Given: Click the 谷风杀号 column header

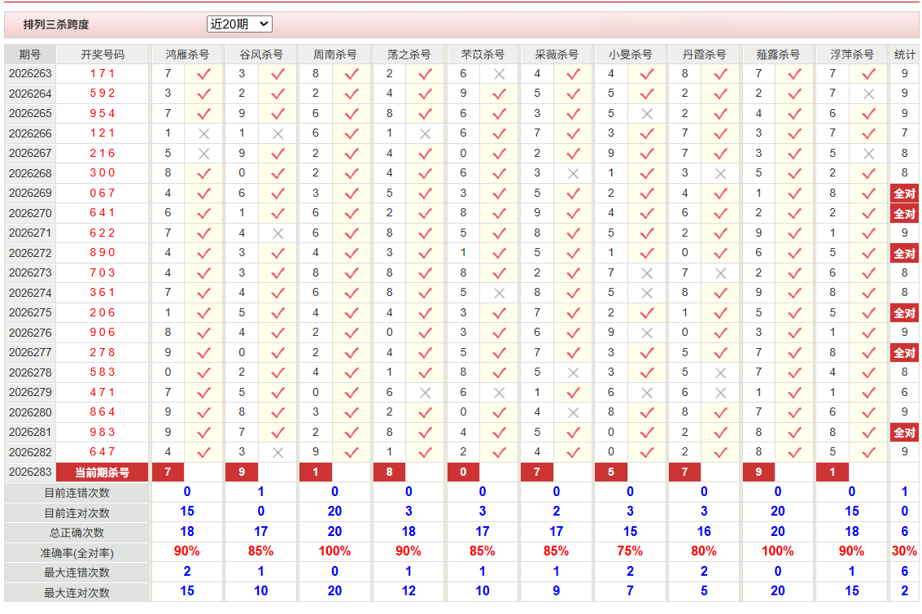Looking at the screenshot, I should point(261,54).
